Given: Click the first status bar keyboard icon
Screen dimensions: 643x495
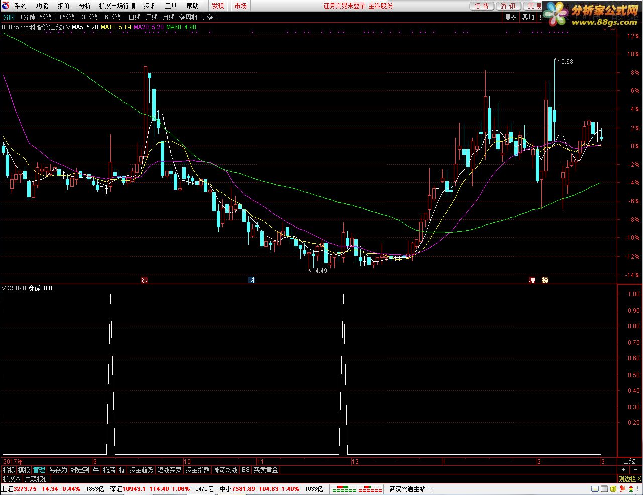Looking at the screenshot, I should coord(595,489).
